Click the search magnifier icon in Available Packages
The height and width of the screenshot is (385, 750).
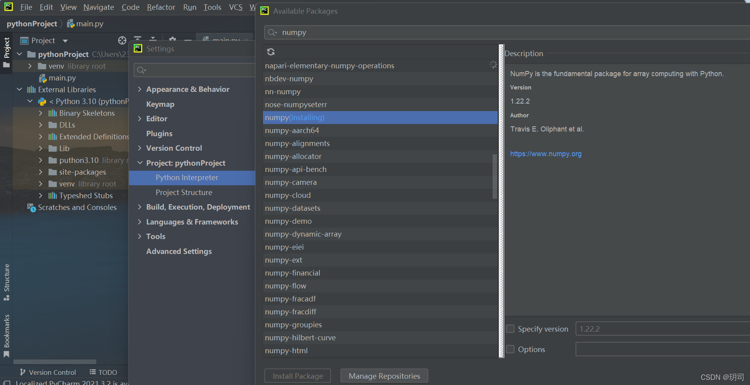tap(272, 33)
